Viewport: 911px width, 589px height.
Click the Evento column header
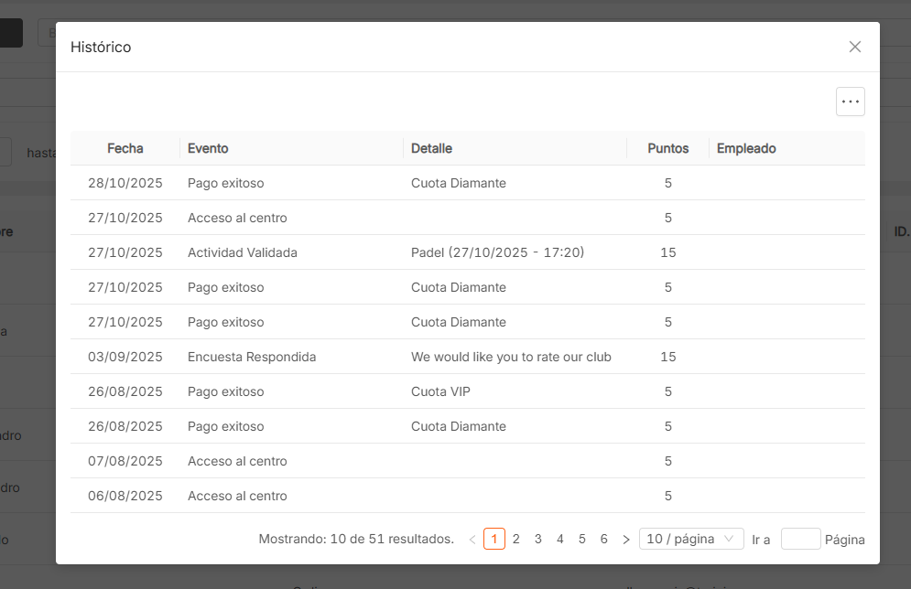(208, 148)
